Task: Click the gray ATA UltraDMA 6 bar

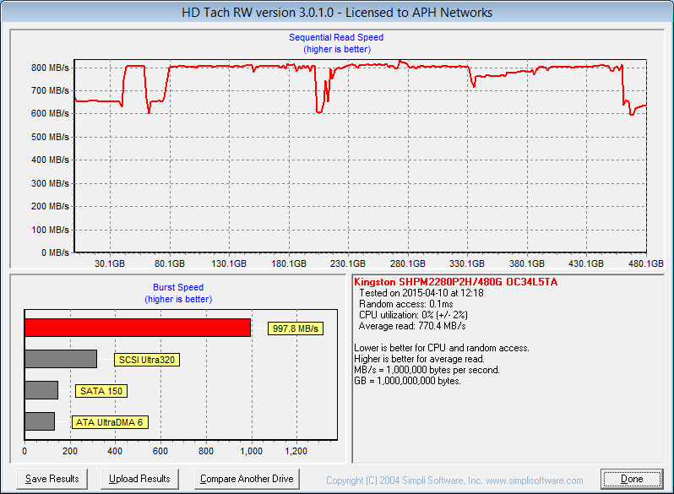Action: pos(40,421)
